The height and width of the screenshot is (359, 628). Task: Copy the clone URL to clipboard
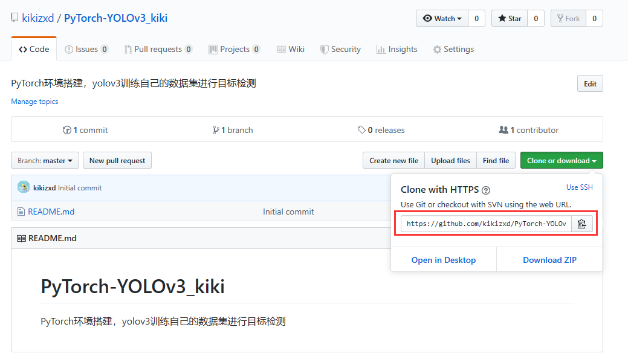582,224
